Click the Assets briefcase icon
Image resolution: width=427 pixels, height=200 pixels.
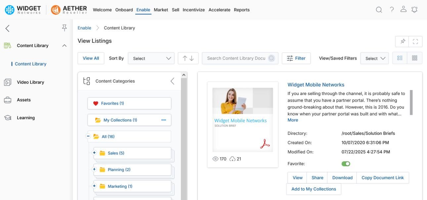pos(7,100)
